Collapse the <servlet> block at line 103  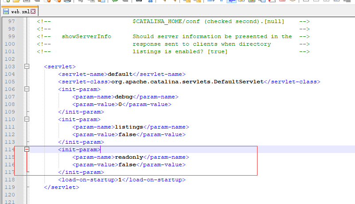[x=27, y=67]
